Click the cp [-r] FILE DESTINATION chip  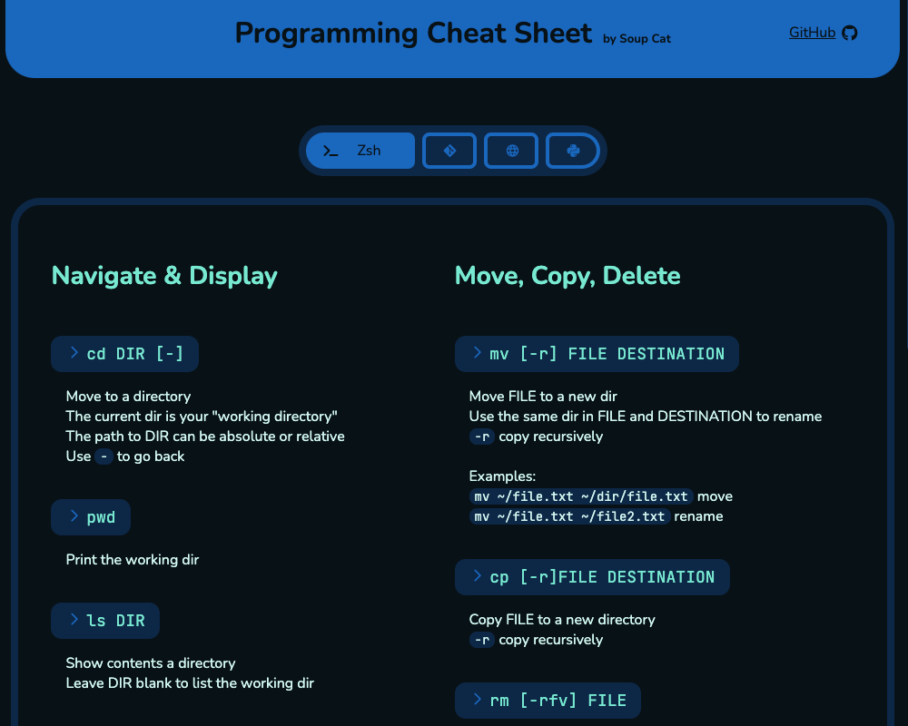tap(592, 576)
